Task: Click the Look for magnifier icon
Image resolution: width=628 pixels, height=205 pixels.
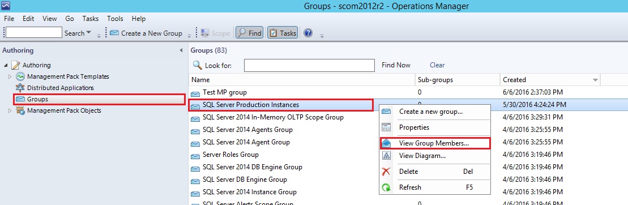Action: tap(197, 65)
